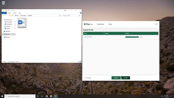This screenshot has width=174, height=98.
Task: Click the folder icon in Explorer's title bar
Action: click(3, 11)
